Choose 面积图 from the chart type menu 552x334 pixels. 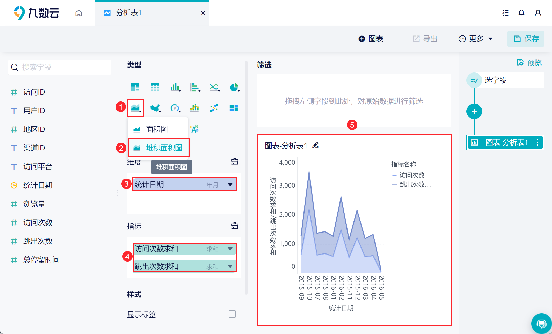(157, 129)
